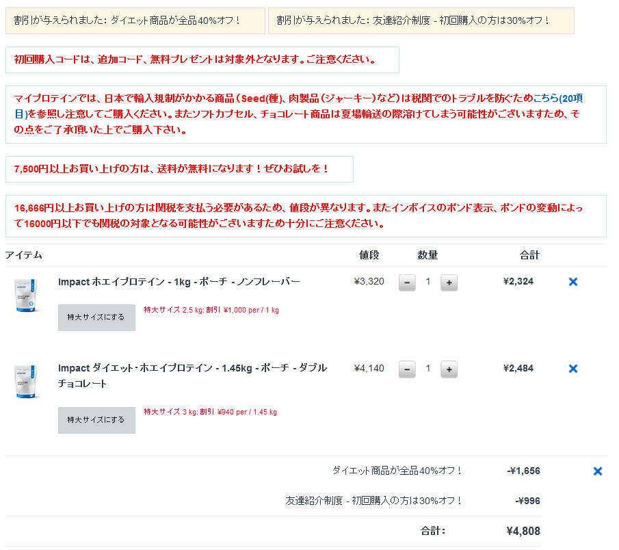Select the ¥2,484 line total
The width and height of the screenshot is (619, 550).
click(x=518, y=369)
